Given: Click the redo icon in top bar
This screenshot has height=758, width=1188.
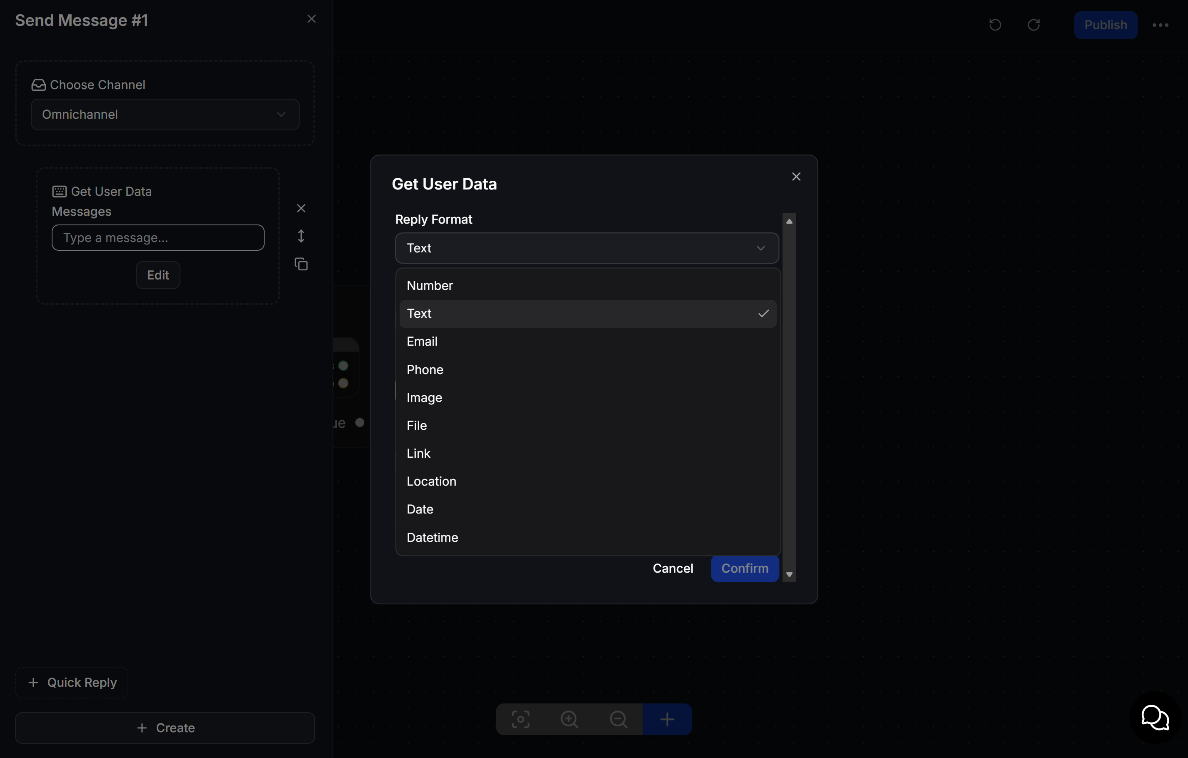Looking at the screenshot, I should (x=1033, y=25).
